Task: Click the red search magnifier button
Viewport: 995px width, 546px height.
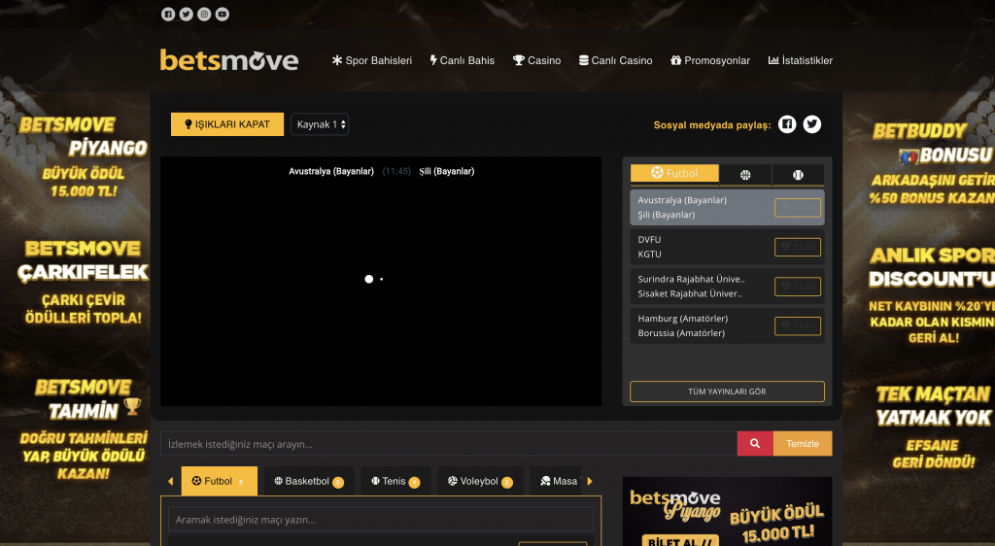Action: click(755, 444)
